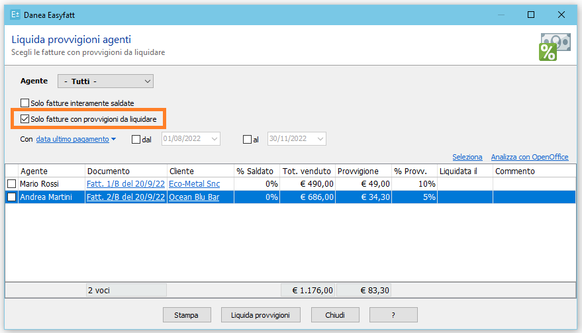582x333 pixels.
Task: Open Analizza con OpenOffice link
Action: [x=530, y=157]
